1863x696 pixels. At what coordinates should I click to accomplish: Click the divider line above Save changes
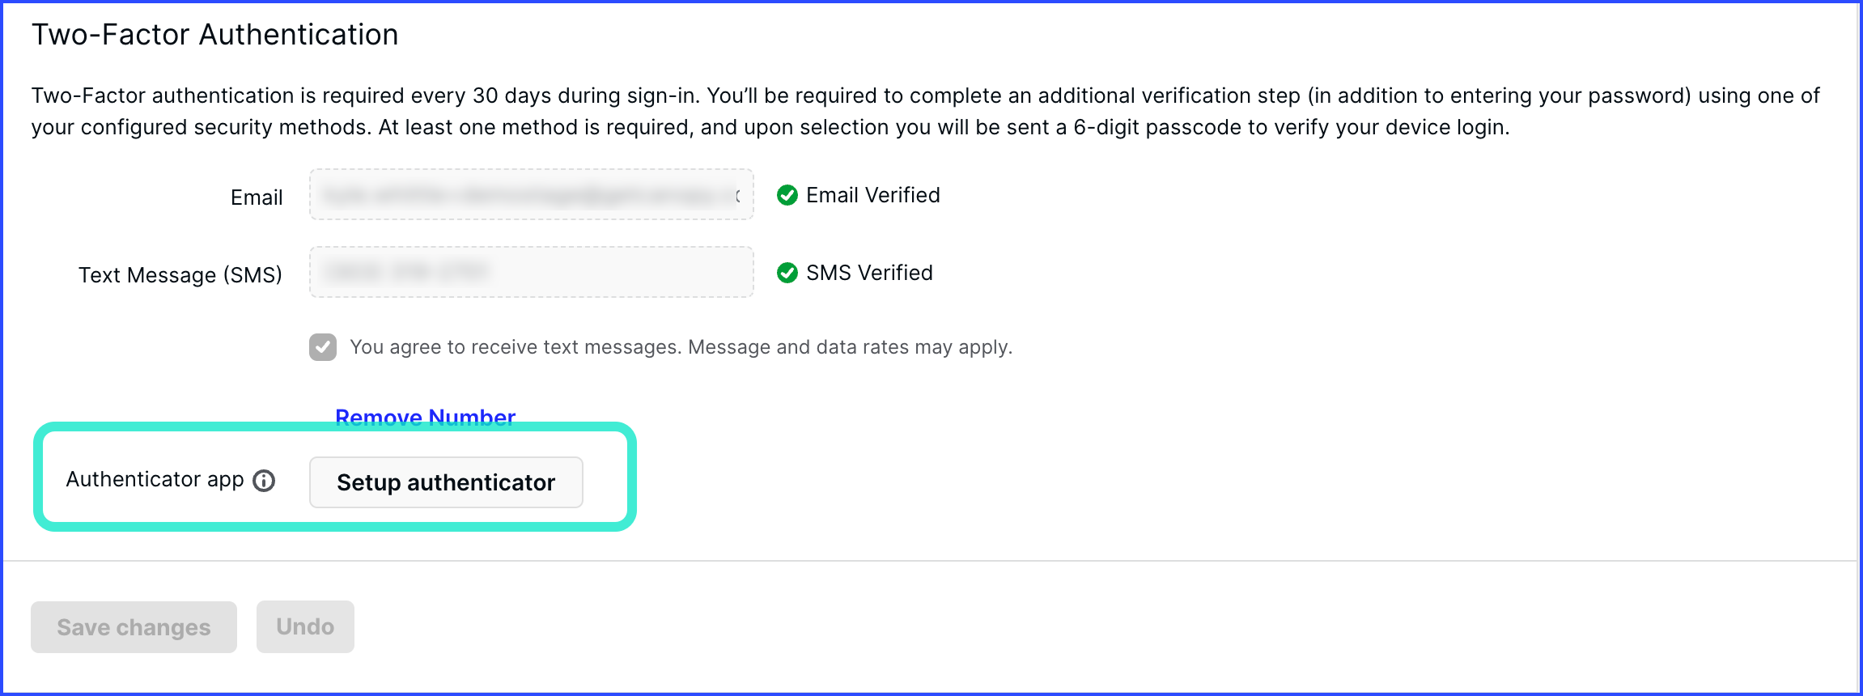[929, 560]
